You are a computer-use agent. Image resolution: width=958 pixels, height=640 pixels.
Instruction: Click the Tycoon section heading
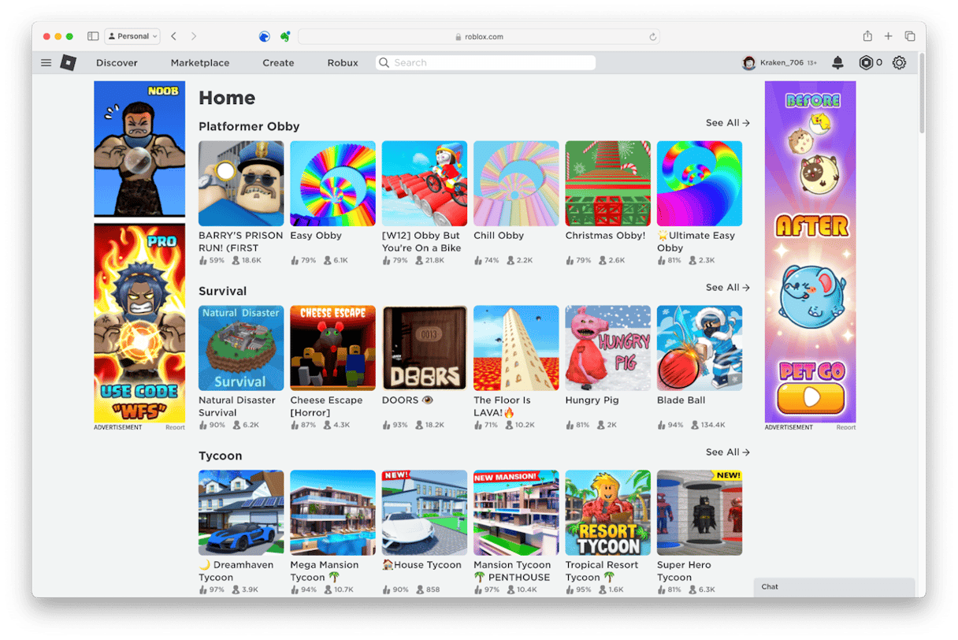221,456
